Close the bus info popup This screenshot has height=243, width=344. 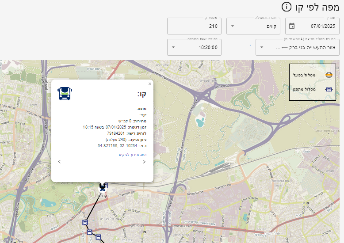coord(150,84)
